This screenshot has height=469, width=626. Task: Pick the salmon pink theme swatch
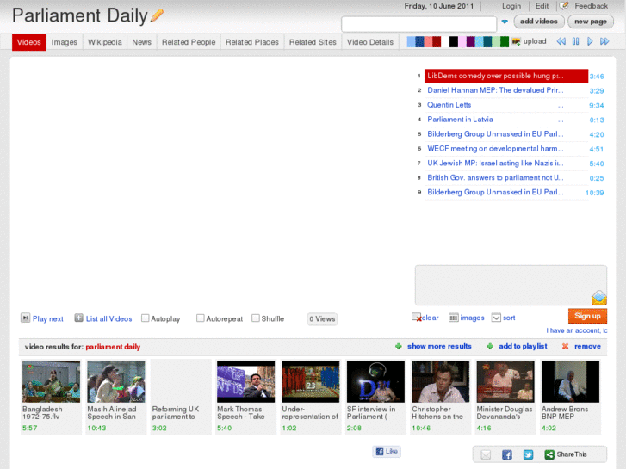tap(428, 41)
